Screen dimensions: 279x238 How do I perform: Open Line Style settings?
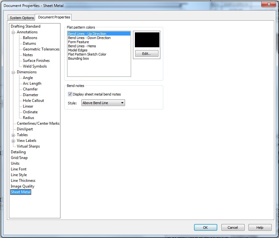[19, 175]
